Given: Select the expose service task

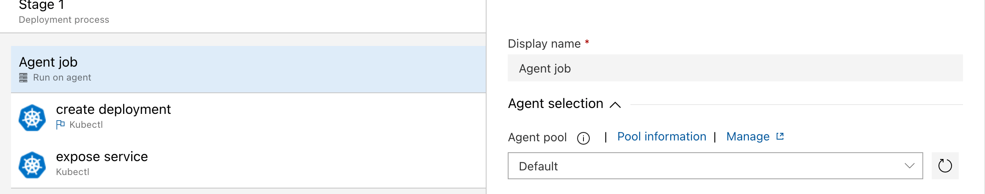Looking at the screenshot, I should [248, 164].
